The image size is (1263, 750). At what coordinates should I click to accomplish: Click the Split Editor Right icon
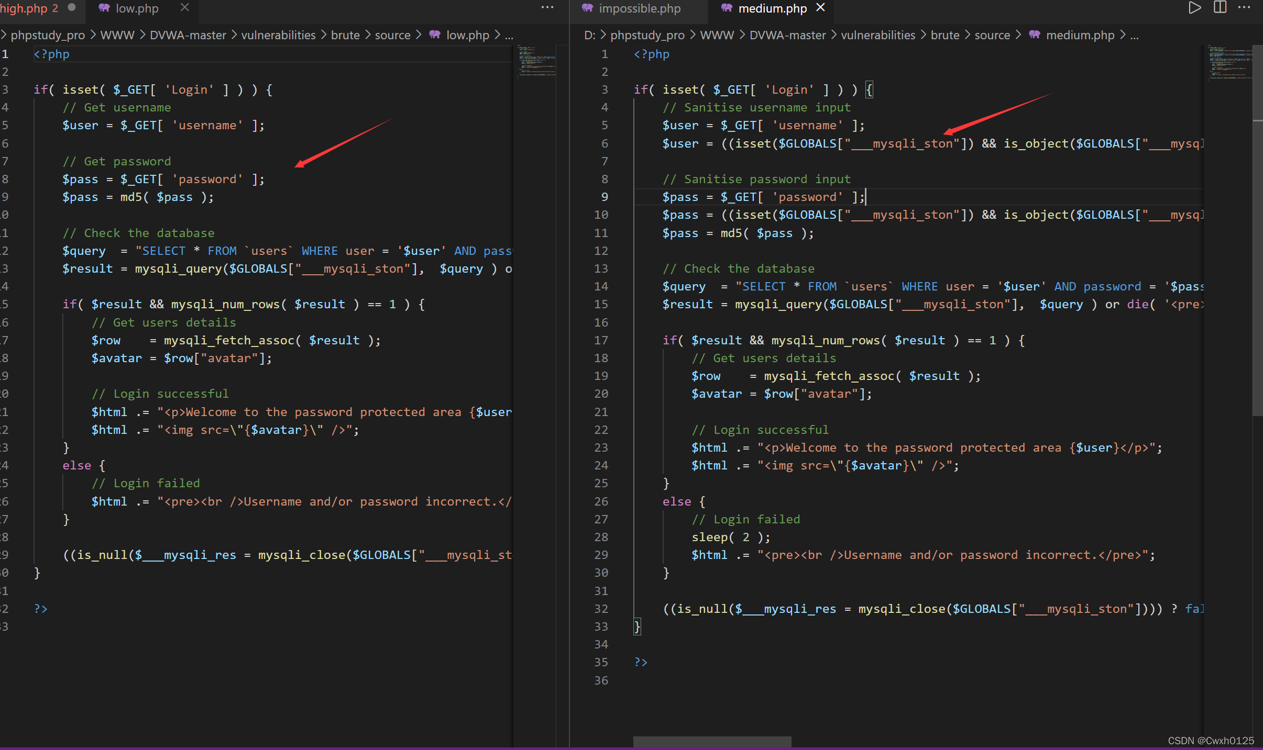pos(1220,8)
